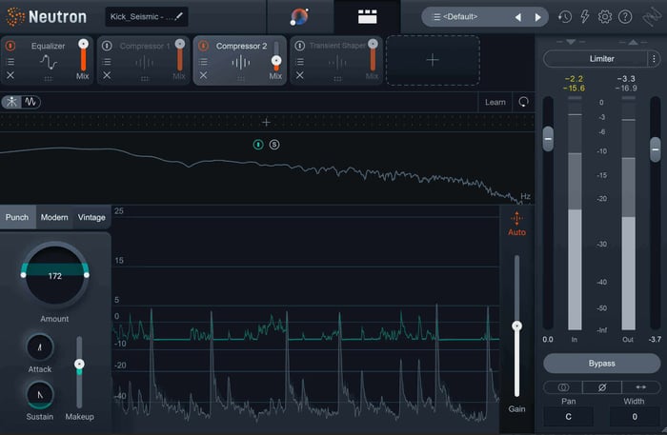Open the Limiter options three-dot menu
This screenshot has height=435, width=667.
[x=654, y=59]
